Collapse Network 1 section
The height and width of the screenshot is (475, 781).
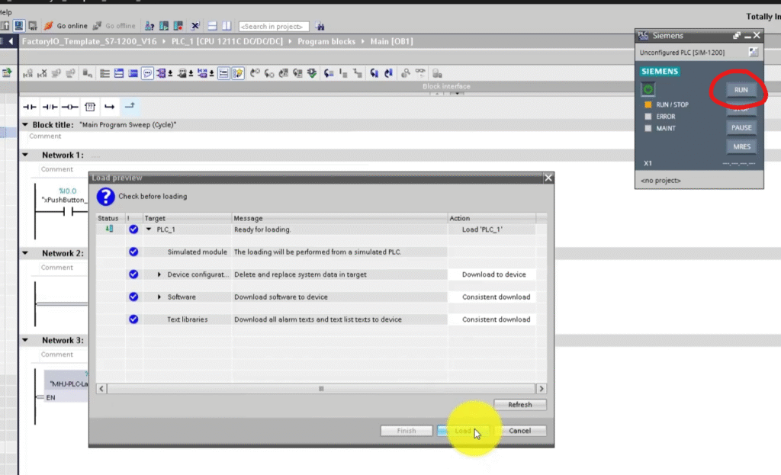tap(25, 155)
